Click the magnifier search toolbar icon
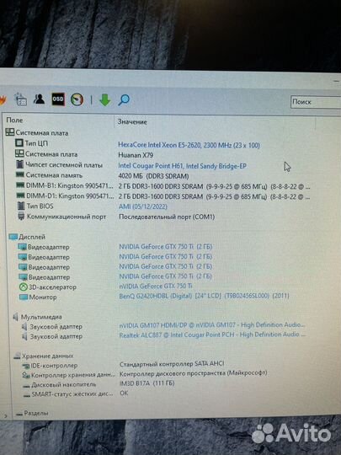Viewport: 341px width, 455px height. point(124,99)
